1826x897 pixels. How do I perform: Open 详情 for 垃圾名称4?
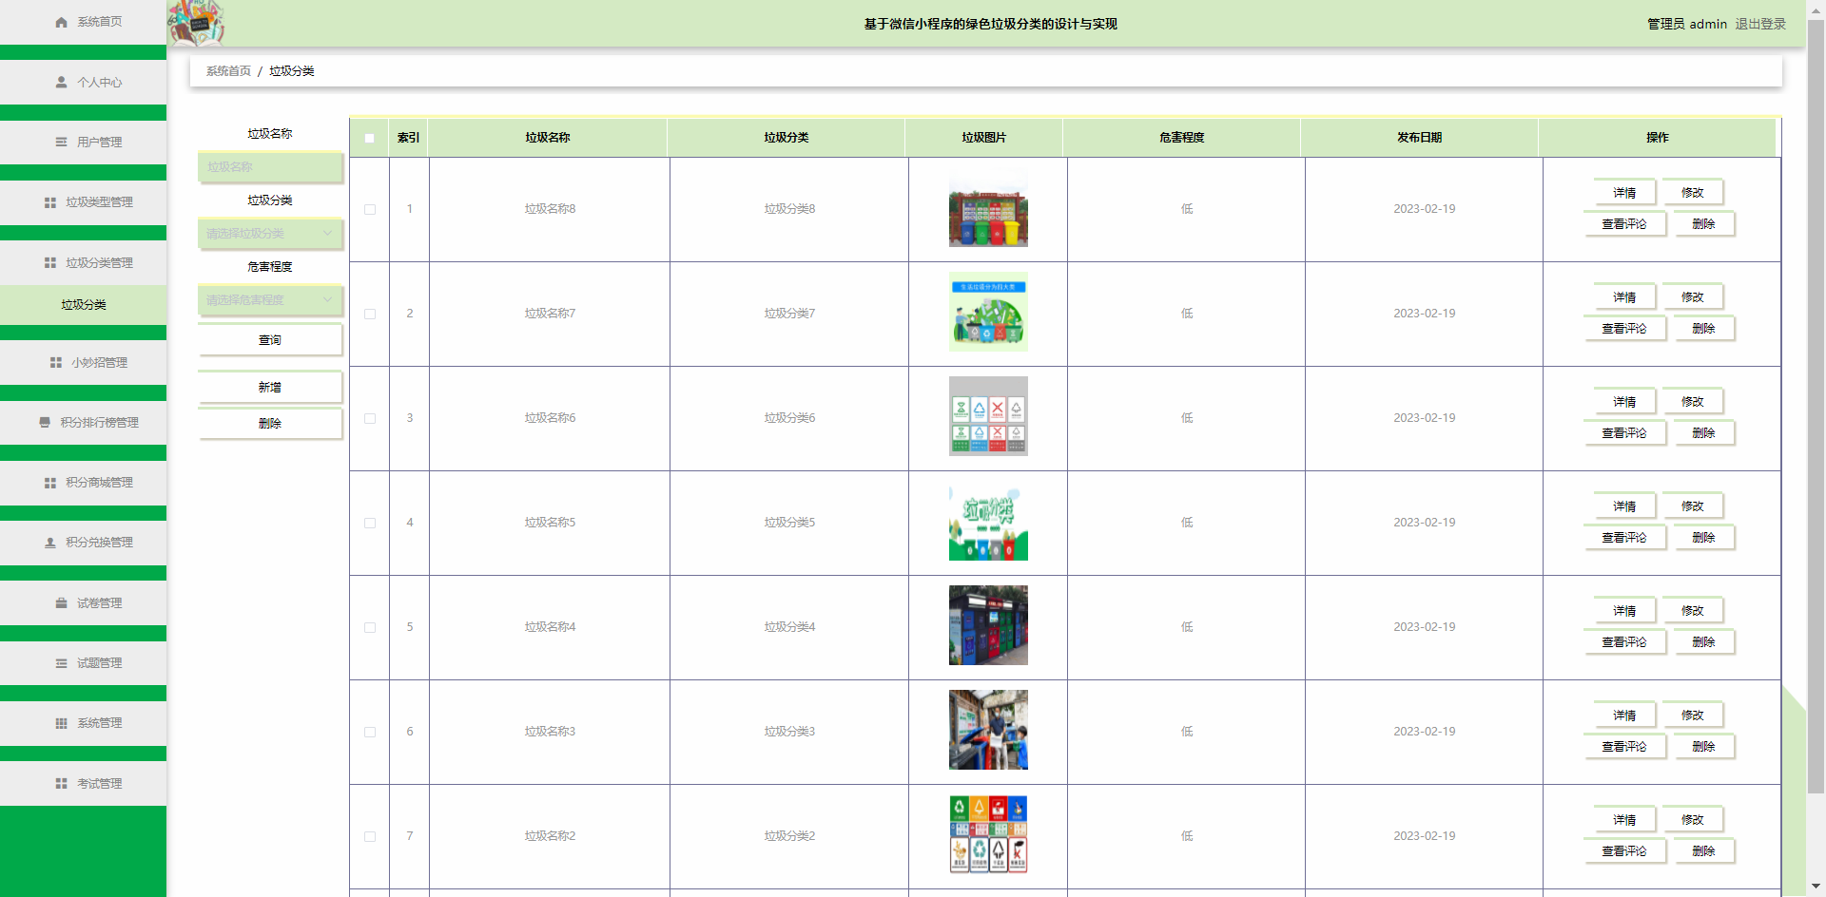pos(1624,611)
